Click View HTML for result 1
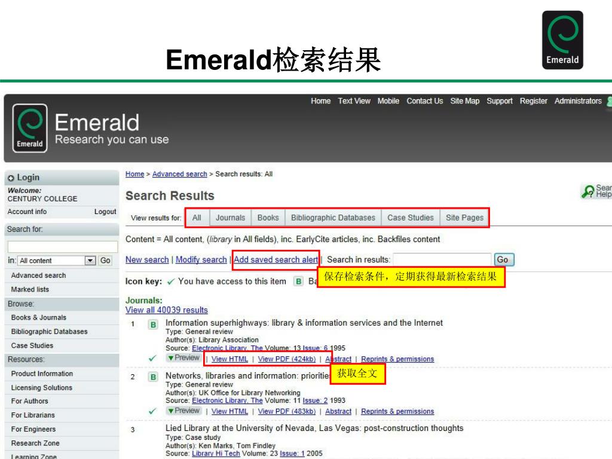The image size is (612, 459). [229, 359]
